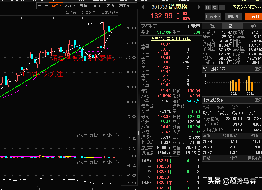Open 仅需20元查看十档行情 link

point(170,39)
